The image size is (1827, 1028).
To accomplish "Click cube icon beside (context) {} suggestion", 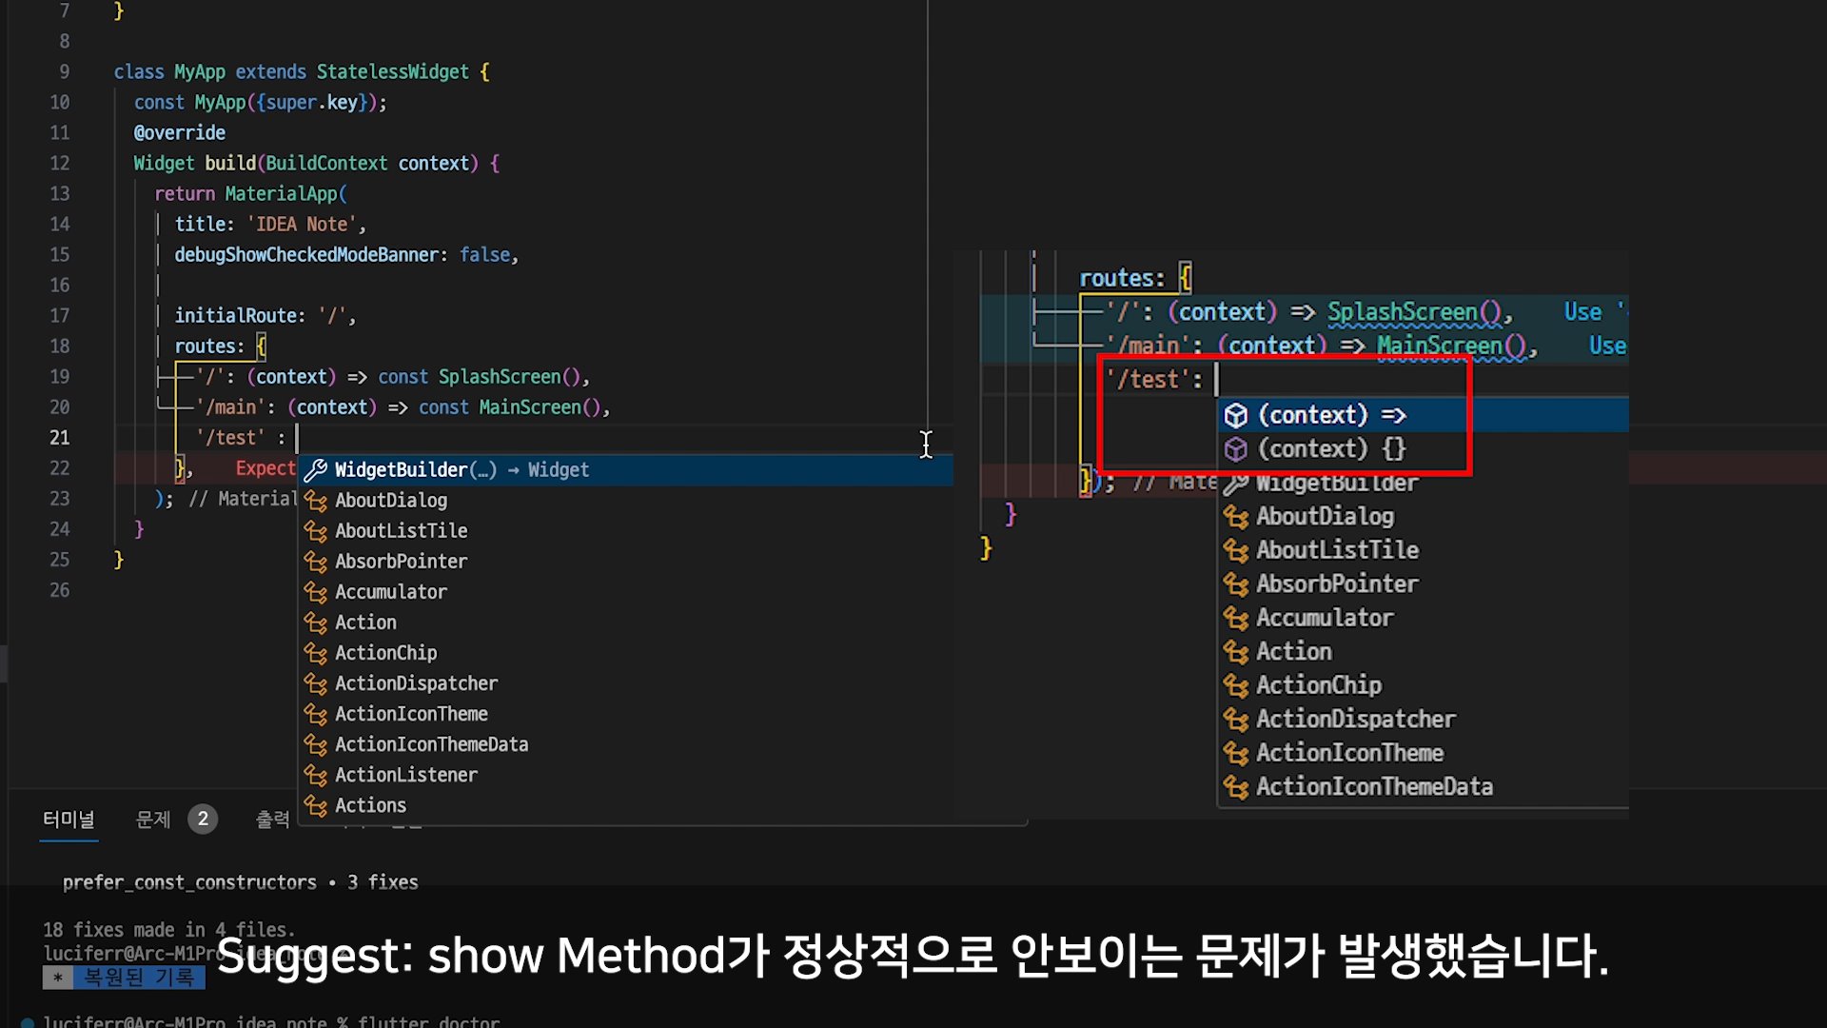I will (1235, 449).
